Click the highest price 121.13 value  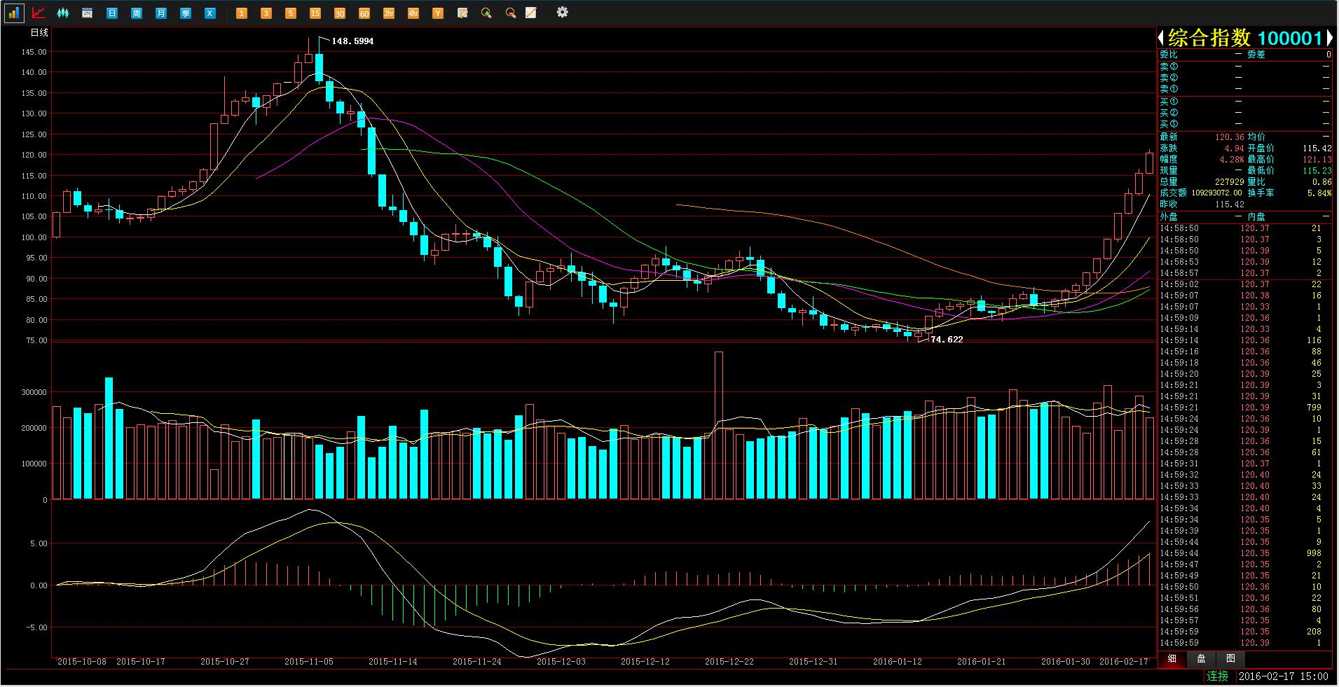click(x=1317, y=160)
